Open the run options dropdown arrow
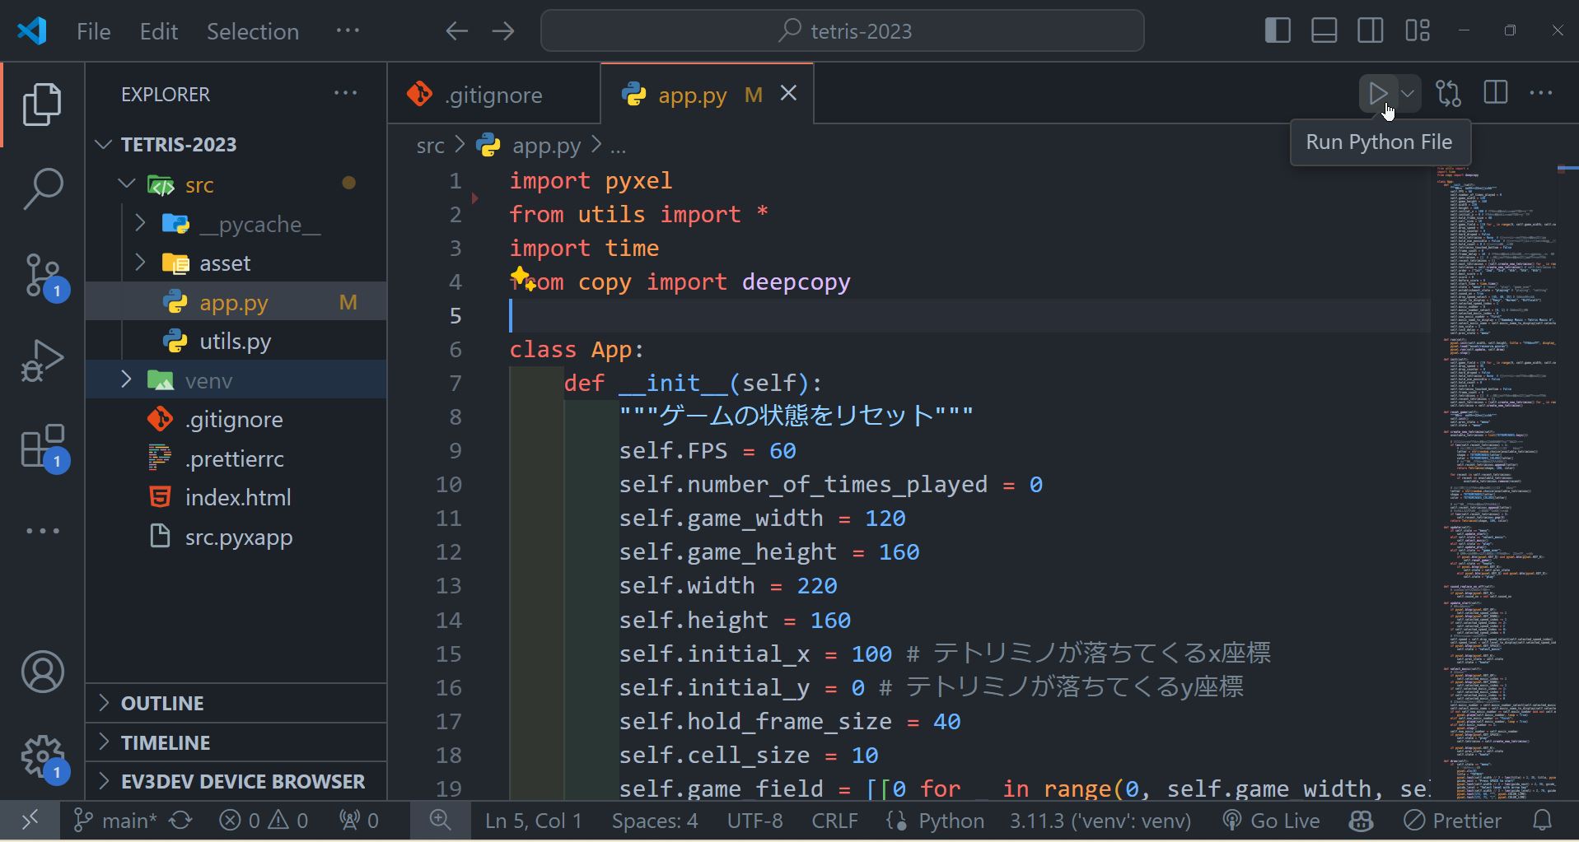1579x842 pixels. point(1408,94)
